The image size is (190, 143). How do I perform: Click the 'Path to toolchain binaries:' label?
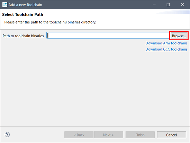click(24, 36)
